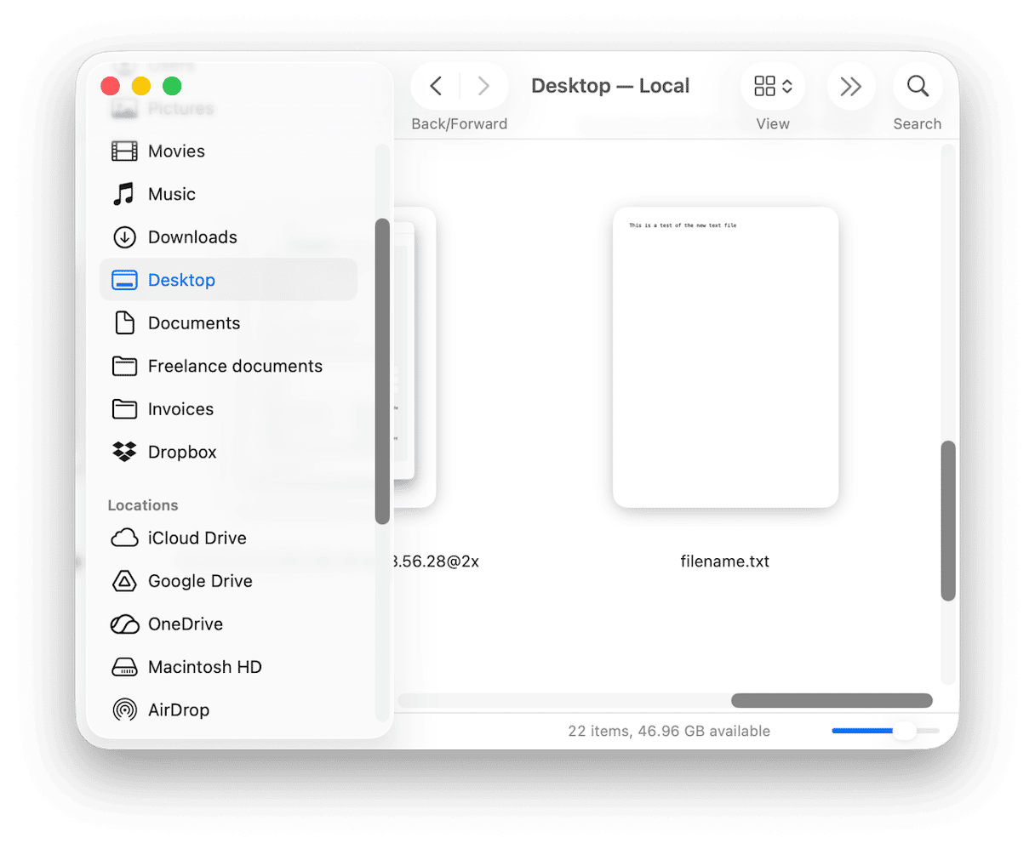Screen dimensions: 1035x849
Task: Open the View mode dropdown
Action: [773, 86]
